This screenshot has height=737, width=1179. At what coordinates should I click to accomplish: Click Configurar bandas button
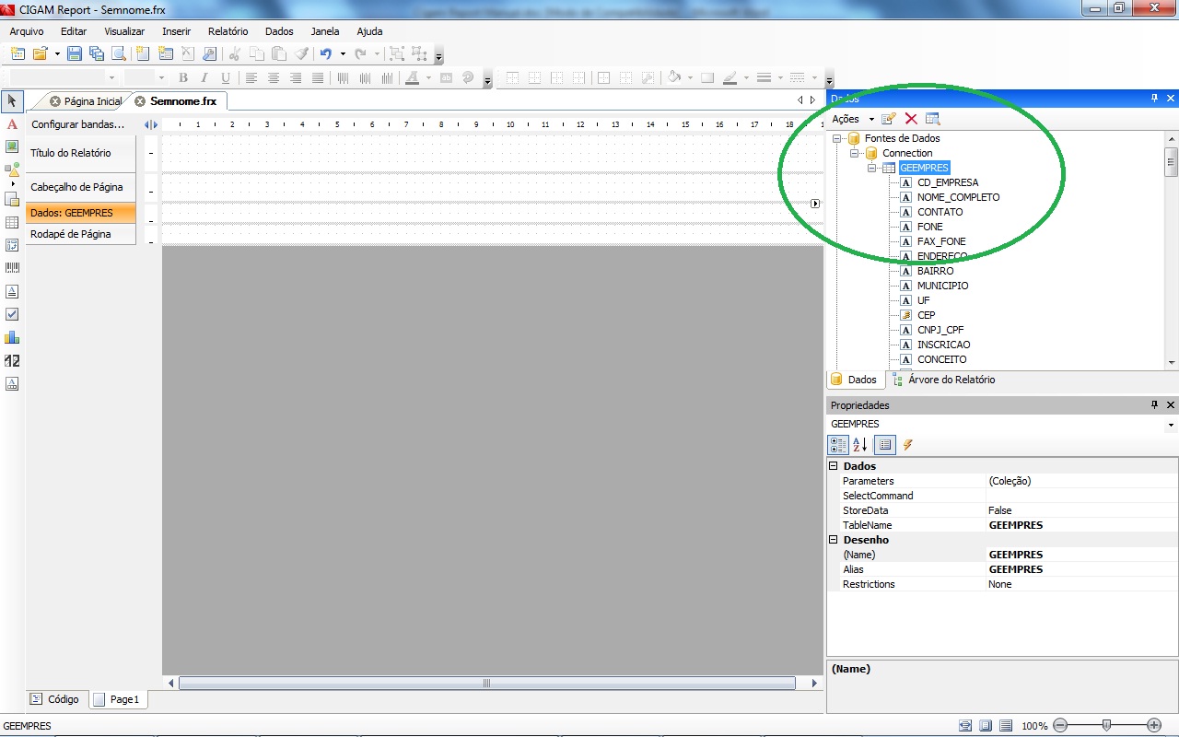click(x=77, y=124)
